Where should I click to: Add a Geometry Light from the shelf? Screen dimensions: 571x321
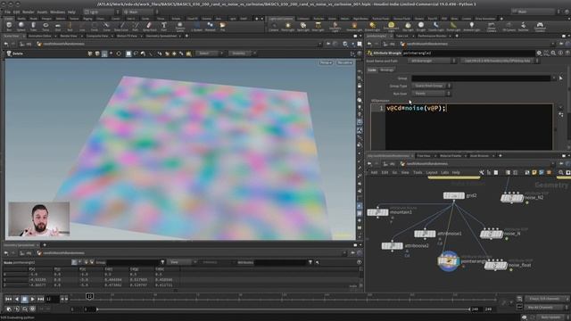pyautogui.click(x=335, y=26)
